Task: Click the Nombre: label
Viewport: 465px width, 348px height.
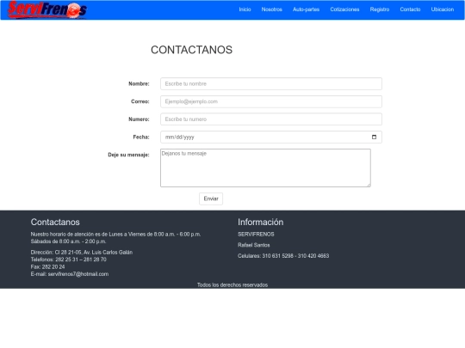Action: (139, 83)
